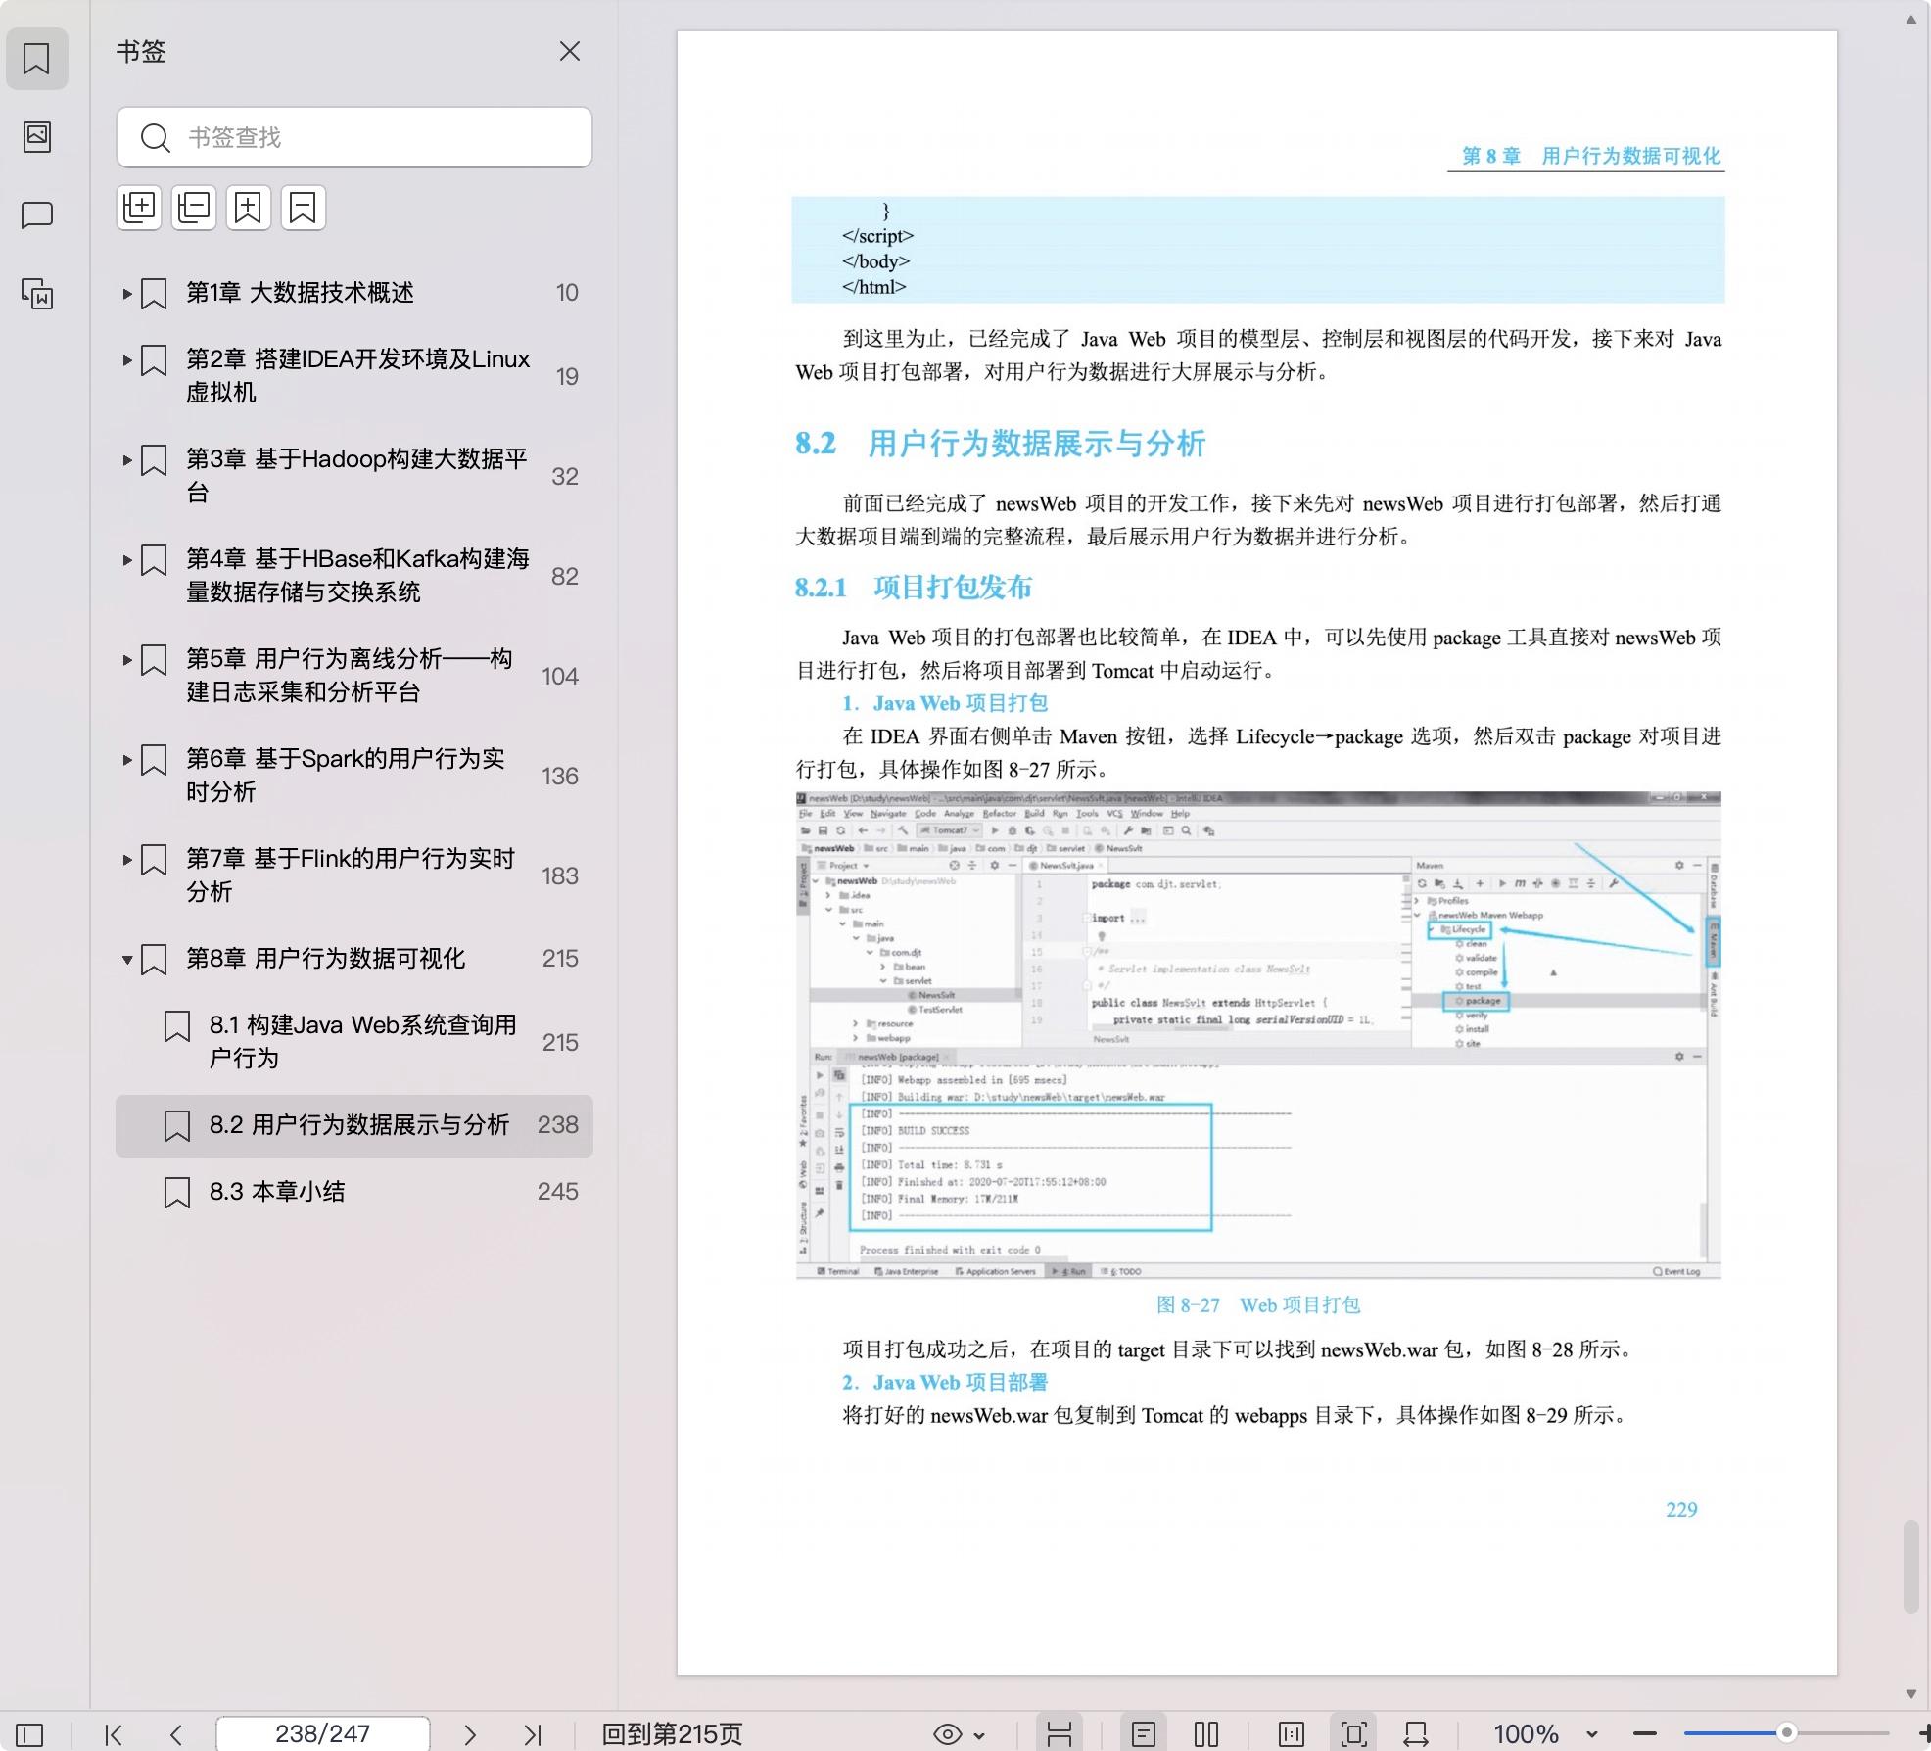The image size is (1931, 1751).
Task: Expand all bookmarks button
Action: click(x=139, y=208)
